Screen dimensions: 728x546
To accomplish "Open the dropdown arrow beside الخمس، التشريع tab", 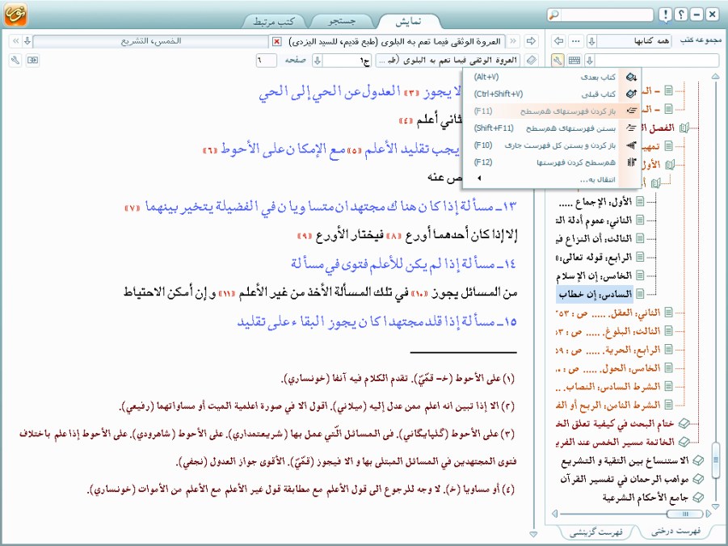I will [x=27, y=41].
